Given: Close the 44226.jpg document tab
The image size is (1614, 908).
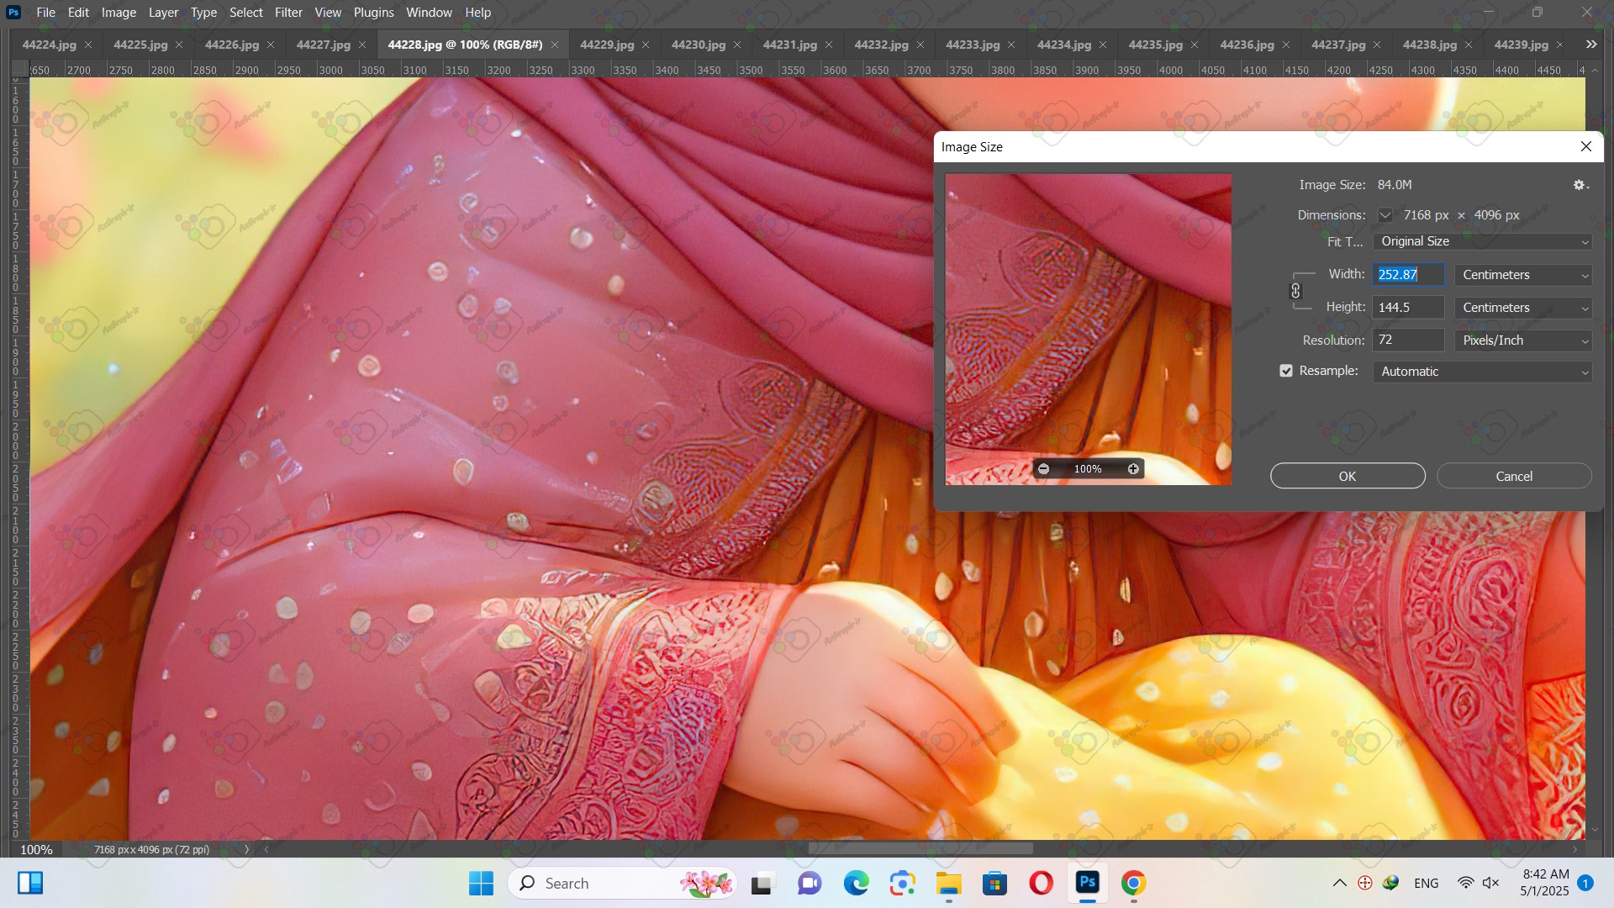Looking at the screenshot, I should point(271,45).
